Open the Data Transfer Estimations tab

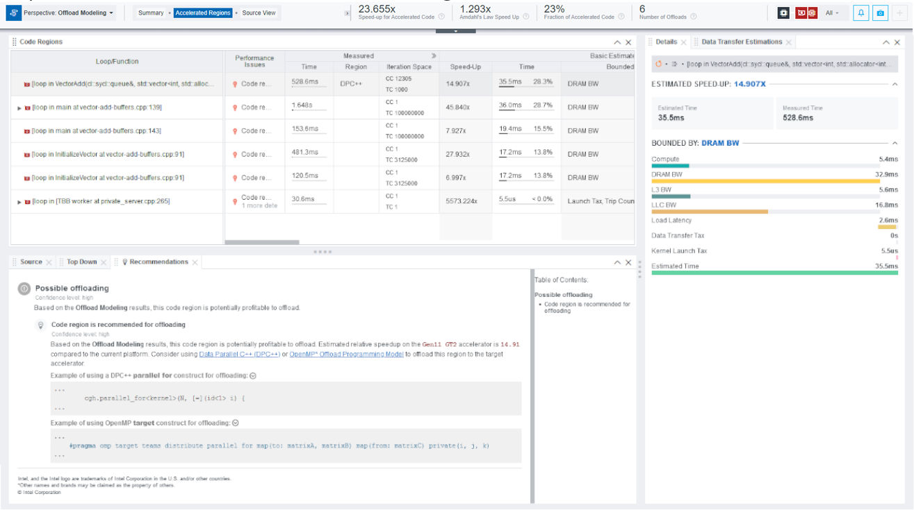pyautogui.click(x=742, y=42)
